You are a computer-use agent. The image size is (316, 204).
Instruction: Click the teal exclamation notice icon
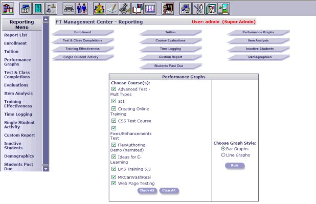38,9
